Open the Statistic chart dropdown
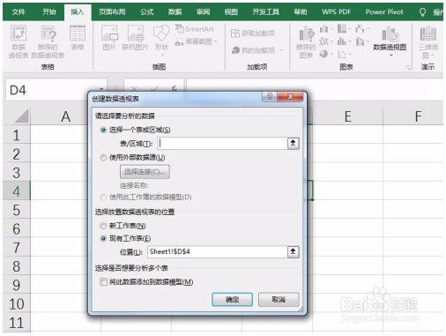 pyautogui.click(x=344, y=41)
